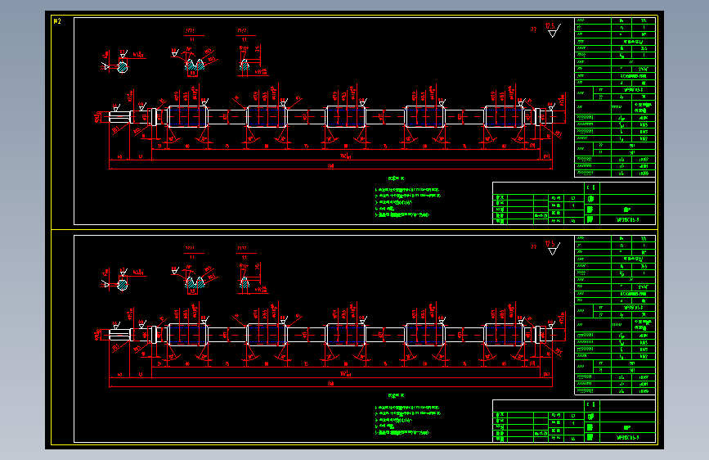The image size is (709, 460).
Task: Select the double-tooth hatched profile detail in the lower drawing
Action: coord(195,282)
